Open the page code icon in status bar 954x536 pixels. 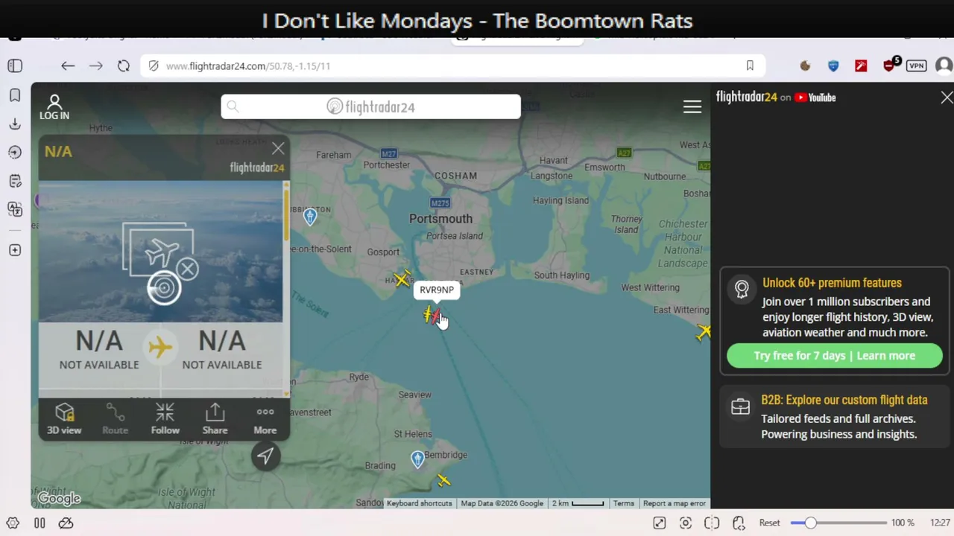point(739,523)
